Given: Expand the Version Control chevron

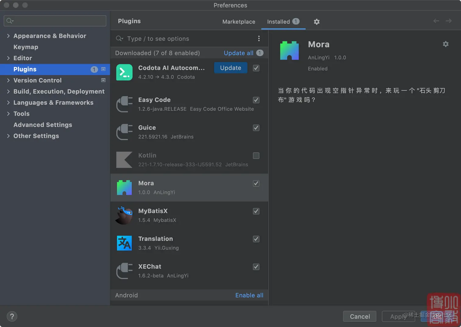Looking at the screenshot, I should tap(8, 80).
